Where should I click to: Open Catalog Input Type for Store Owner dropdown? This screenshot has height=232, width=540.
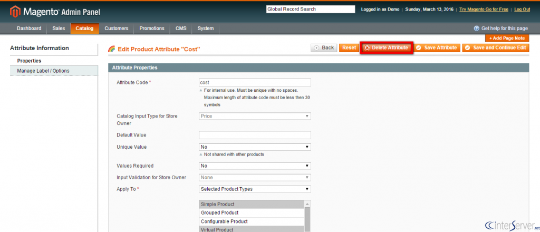coord(255,117)
